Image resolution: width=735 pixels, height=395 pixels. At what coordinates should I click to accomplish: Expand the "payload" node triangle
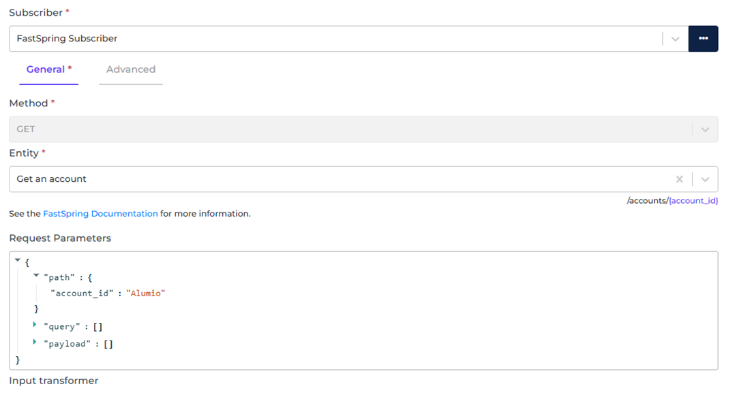pos(35,343)
